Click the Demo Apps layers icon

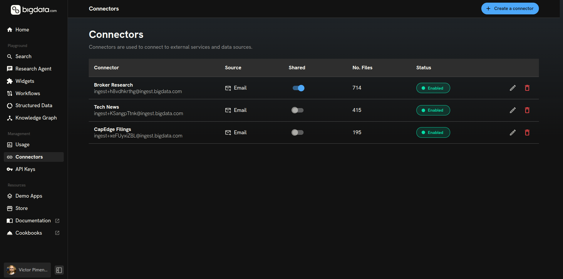tap(10, 196)
